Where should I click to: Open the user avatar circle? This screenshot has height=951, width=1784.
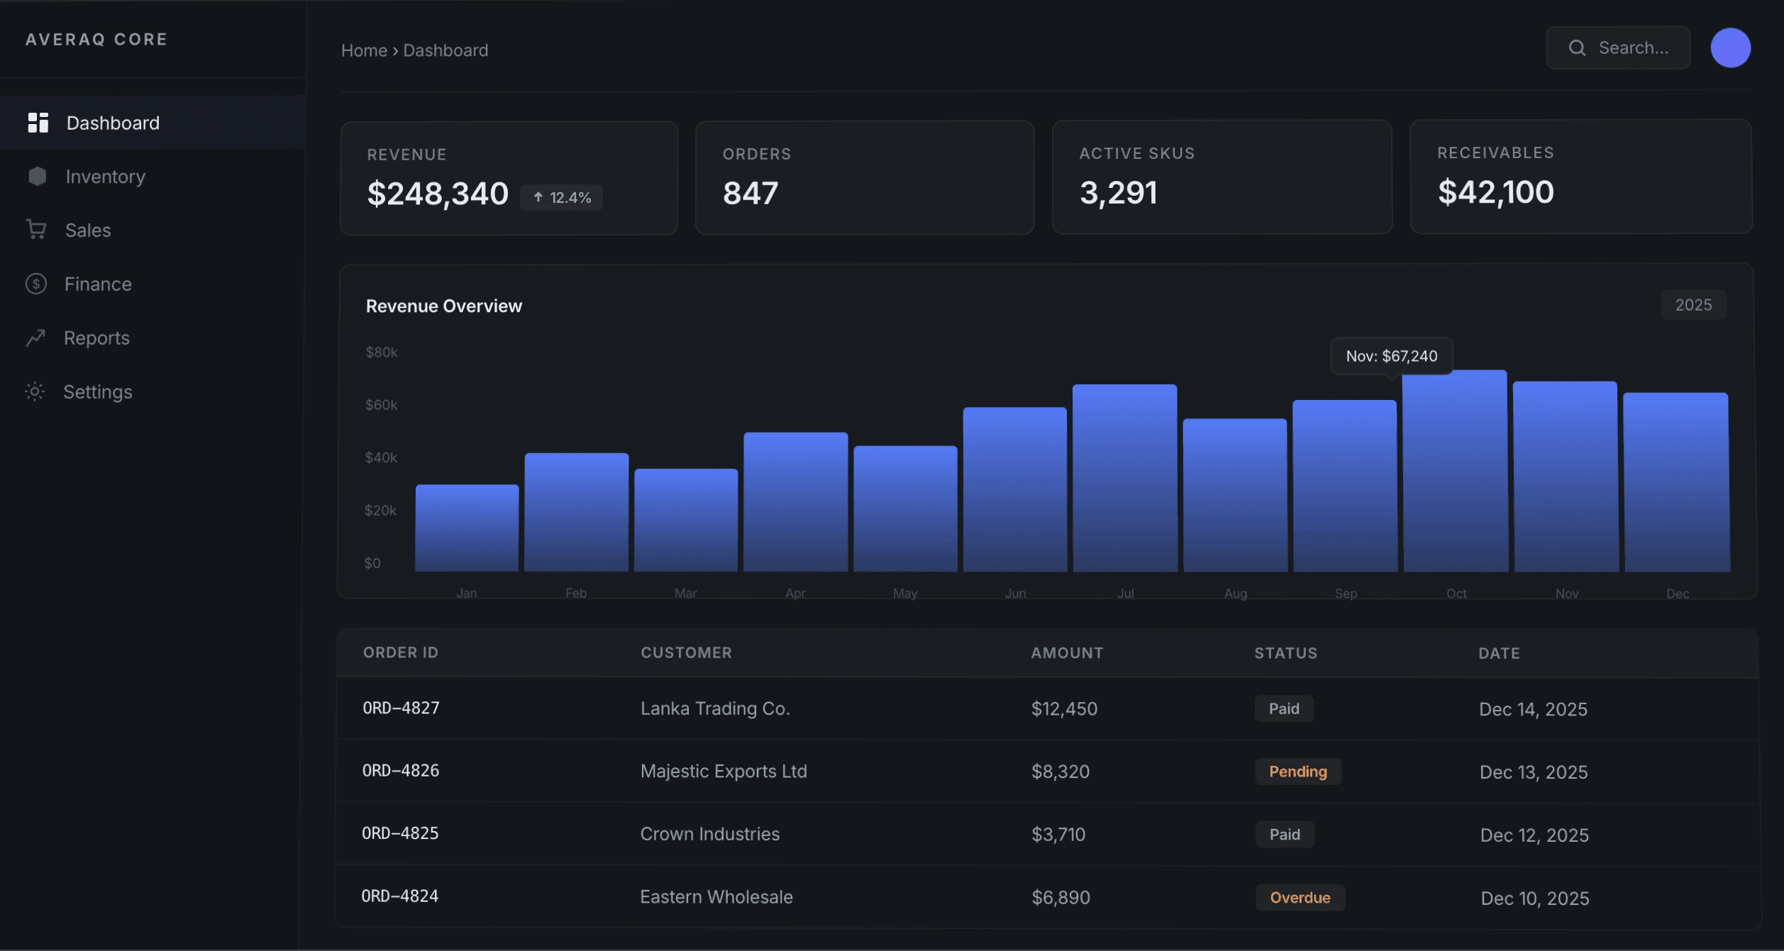pyautogui.click(x=1730, y=48)
